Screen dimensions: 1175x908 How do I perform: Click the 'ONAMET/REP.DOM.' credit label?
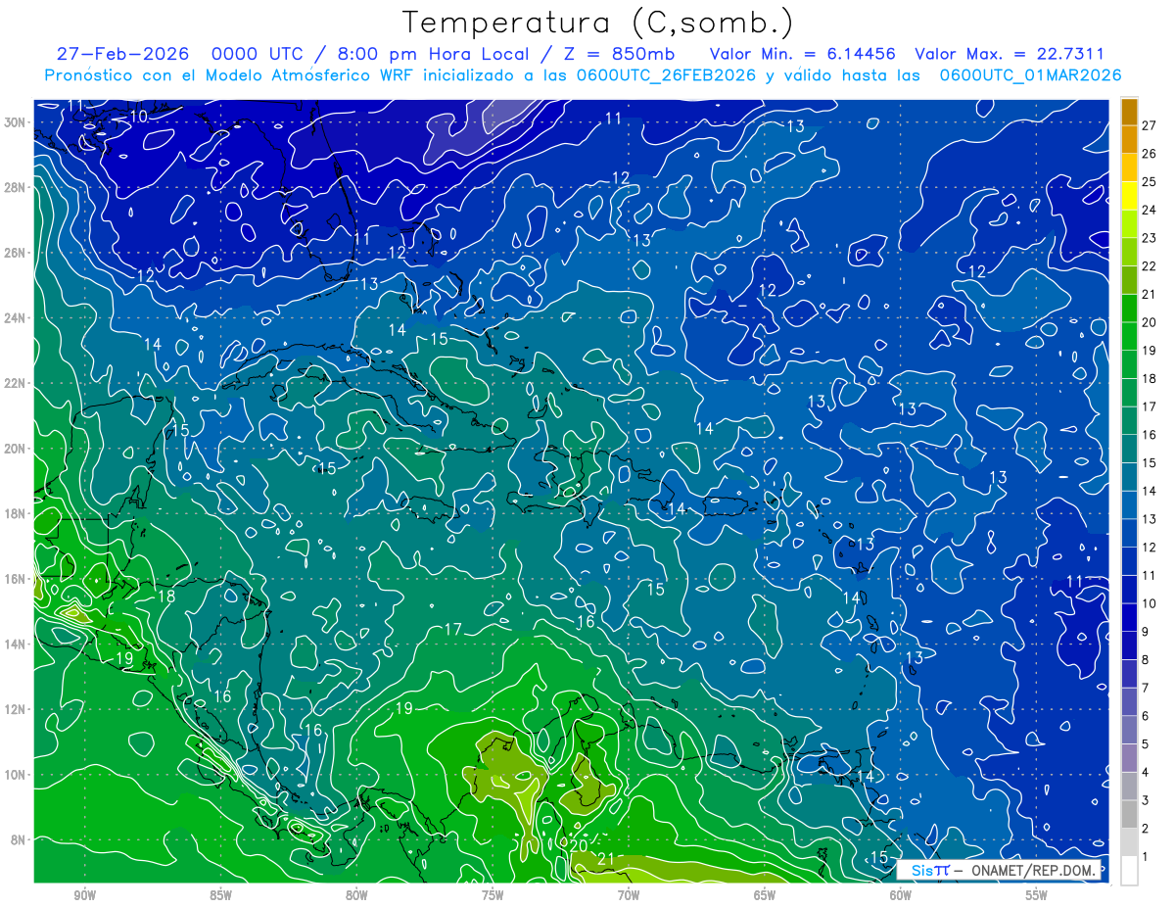[1031, 871]
